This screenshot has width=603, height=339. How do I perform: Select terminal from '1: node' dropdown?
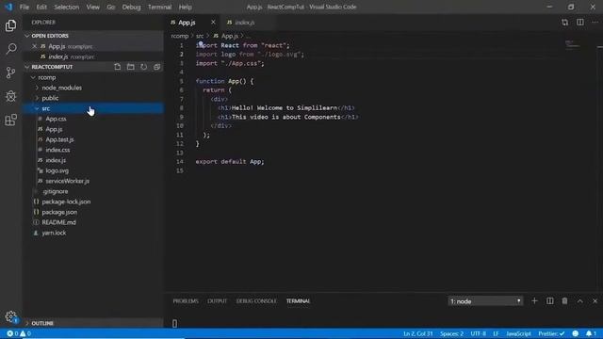pyautogui.click(x=485, y=301)
